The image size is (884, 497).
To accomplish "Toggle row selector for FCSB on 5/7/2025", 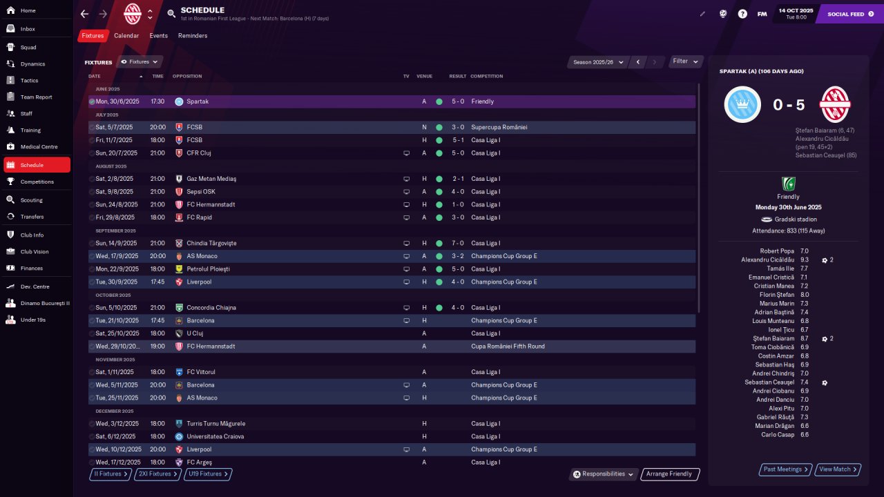I will [x=92, y=128].
